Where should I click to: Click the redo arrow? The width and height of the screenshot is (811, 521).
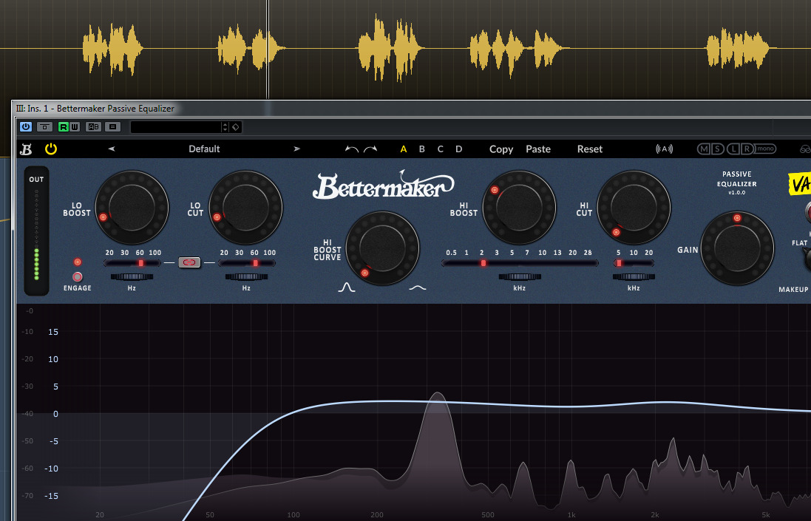point(370,149)
